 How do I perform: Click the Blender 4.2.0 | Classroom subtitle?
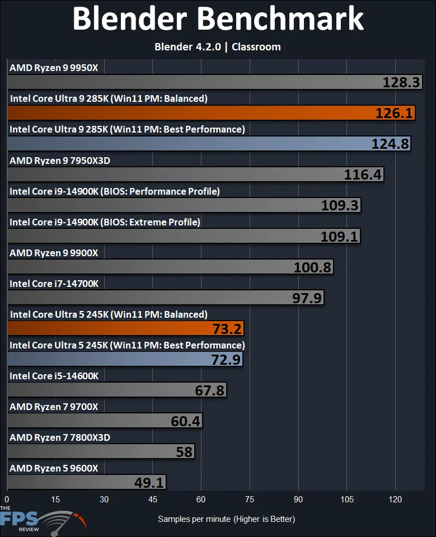point(218,46)
